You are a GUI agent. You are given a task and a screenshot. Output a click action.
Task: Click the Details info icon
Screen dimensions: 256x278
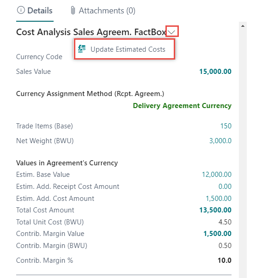pos(21,10)
